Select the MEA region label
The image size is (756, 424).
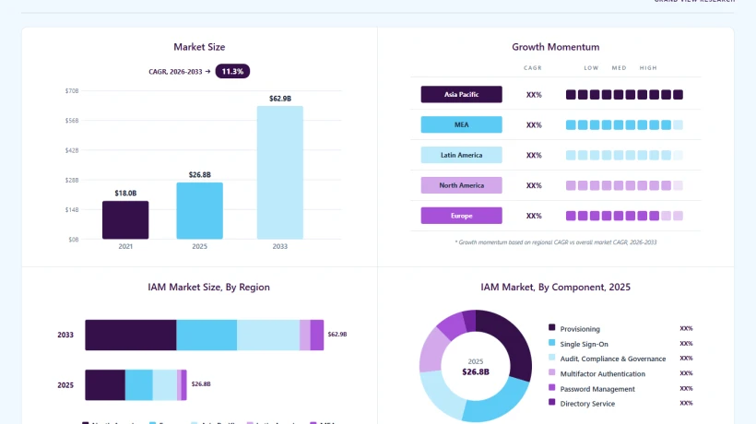click(461, 124)
